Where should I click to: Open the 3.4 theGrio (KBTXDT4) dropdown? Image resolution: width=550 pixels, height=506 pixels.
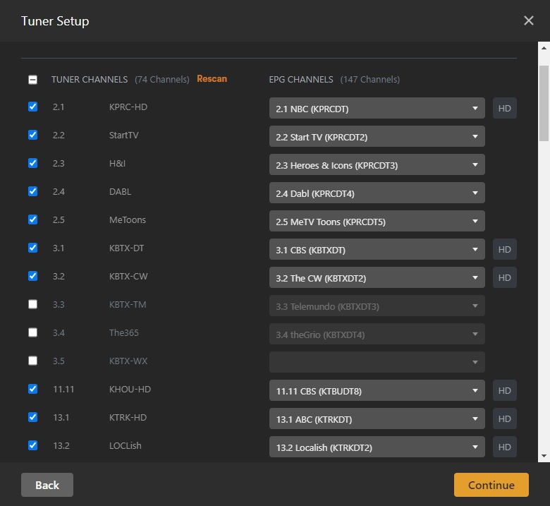point(377,334)
